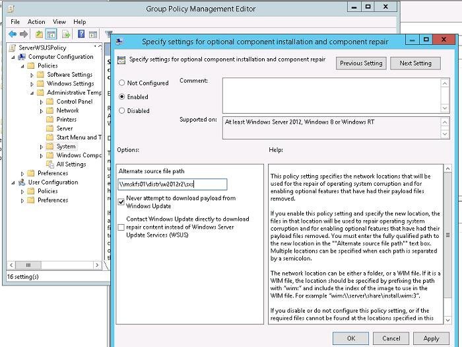This screenshot has width=462, height=347.
Task: Click inside the Comment text box
Action: click(x=331, y=96)
